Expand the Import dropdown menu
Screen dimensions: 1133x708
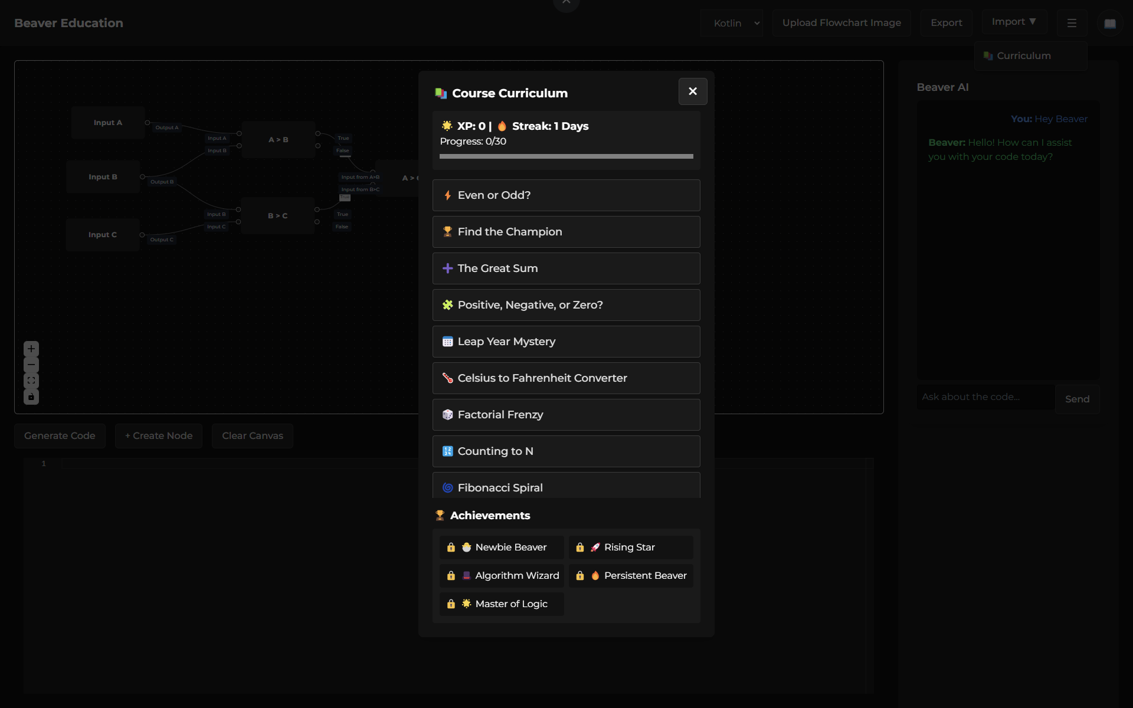click(x=1014, y=22)
